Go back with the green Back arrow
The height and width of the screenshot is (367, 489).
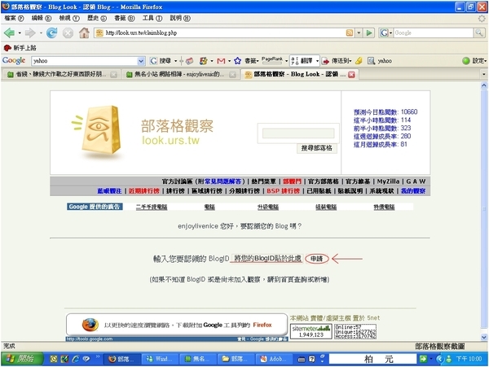coord(9,33)
